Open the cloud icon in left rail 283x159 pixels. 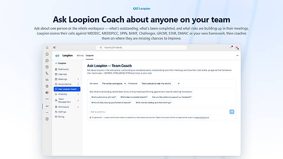[x=47, y=80]
